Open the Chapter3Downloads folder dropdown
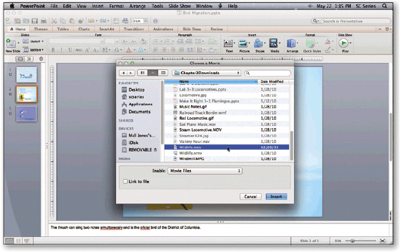 click(207, 73)
